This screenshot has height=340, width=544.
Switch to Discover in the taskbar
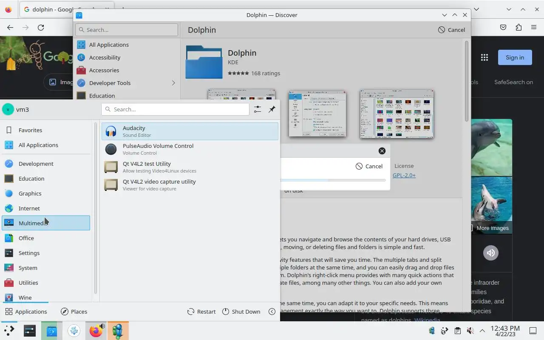coord(52,331)
